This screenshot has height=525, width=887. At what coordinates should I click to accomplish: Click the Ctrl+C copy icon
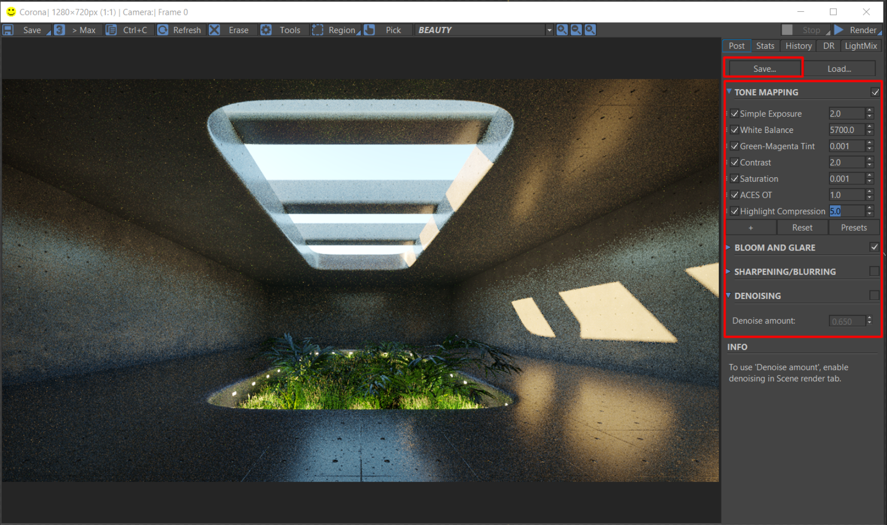pyautogui.click(x=111, y=30)
